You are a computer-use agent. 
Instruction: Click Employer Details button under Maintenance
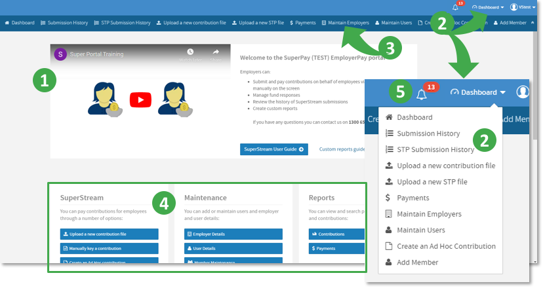coord(233,234)
